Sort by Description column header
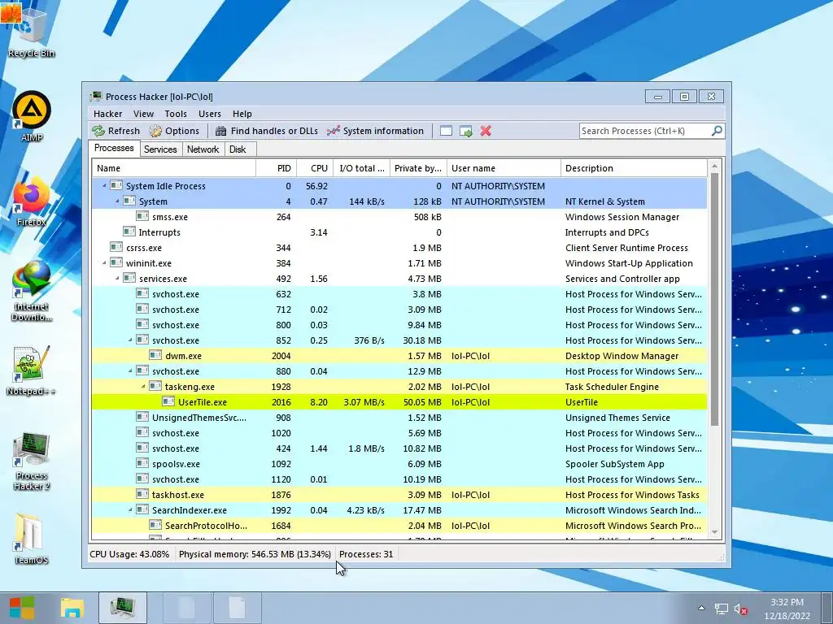 (635, 168)
